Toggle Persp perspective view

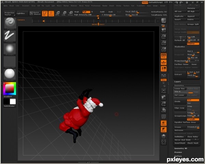click(x=164, y=56)
